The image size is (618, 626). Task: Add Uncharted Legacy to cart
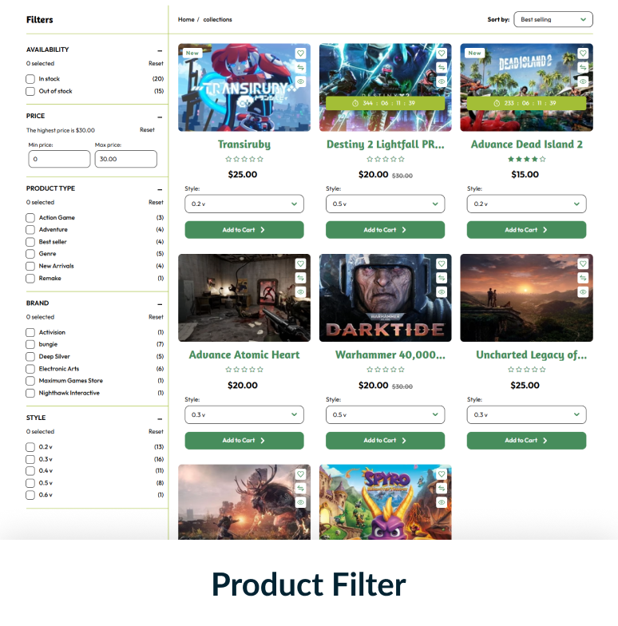coord(527,441)
